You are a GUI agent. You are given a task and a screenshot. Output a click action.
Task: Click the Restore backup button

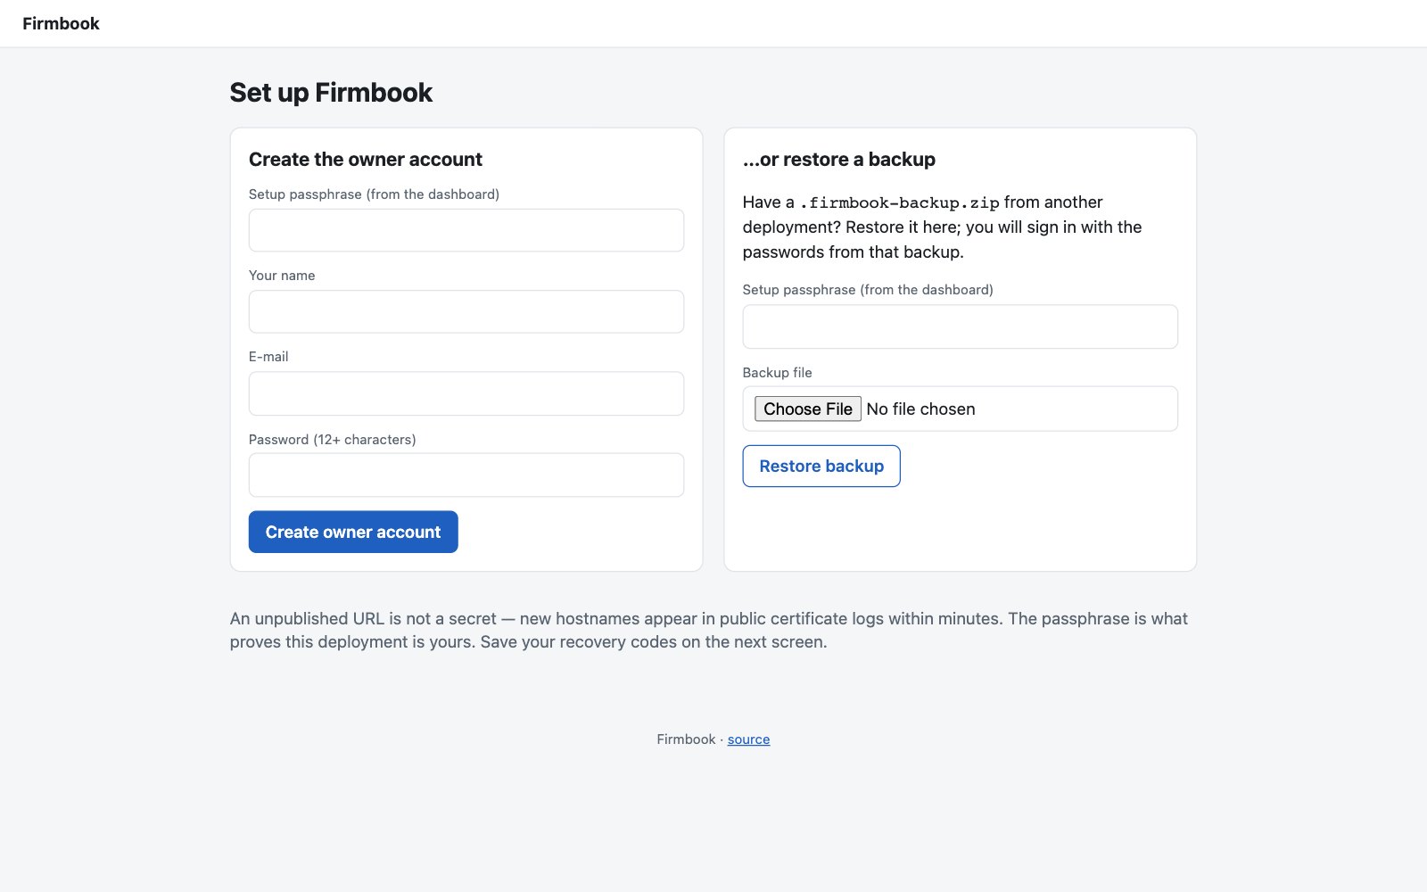point(821,466)
